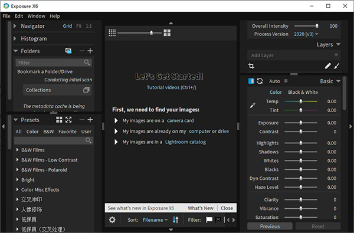This screenshot has width=354, height=233.
Task: Select Color mode in Basic panel
Action: pos(276,92)
